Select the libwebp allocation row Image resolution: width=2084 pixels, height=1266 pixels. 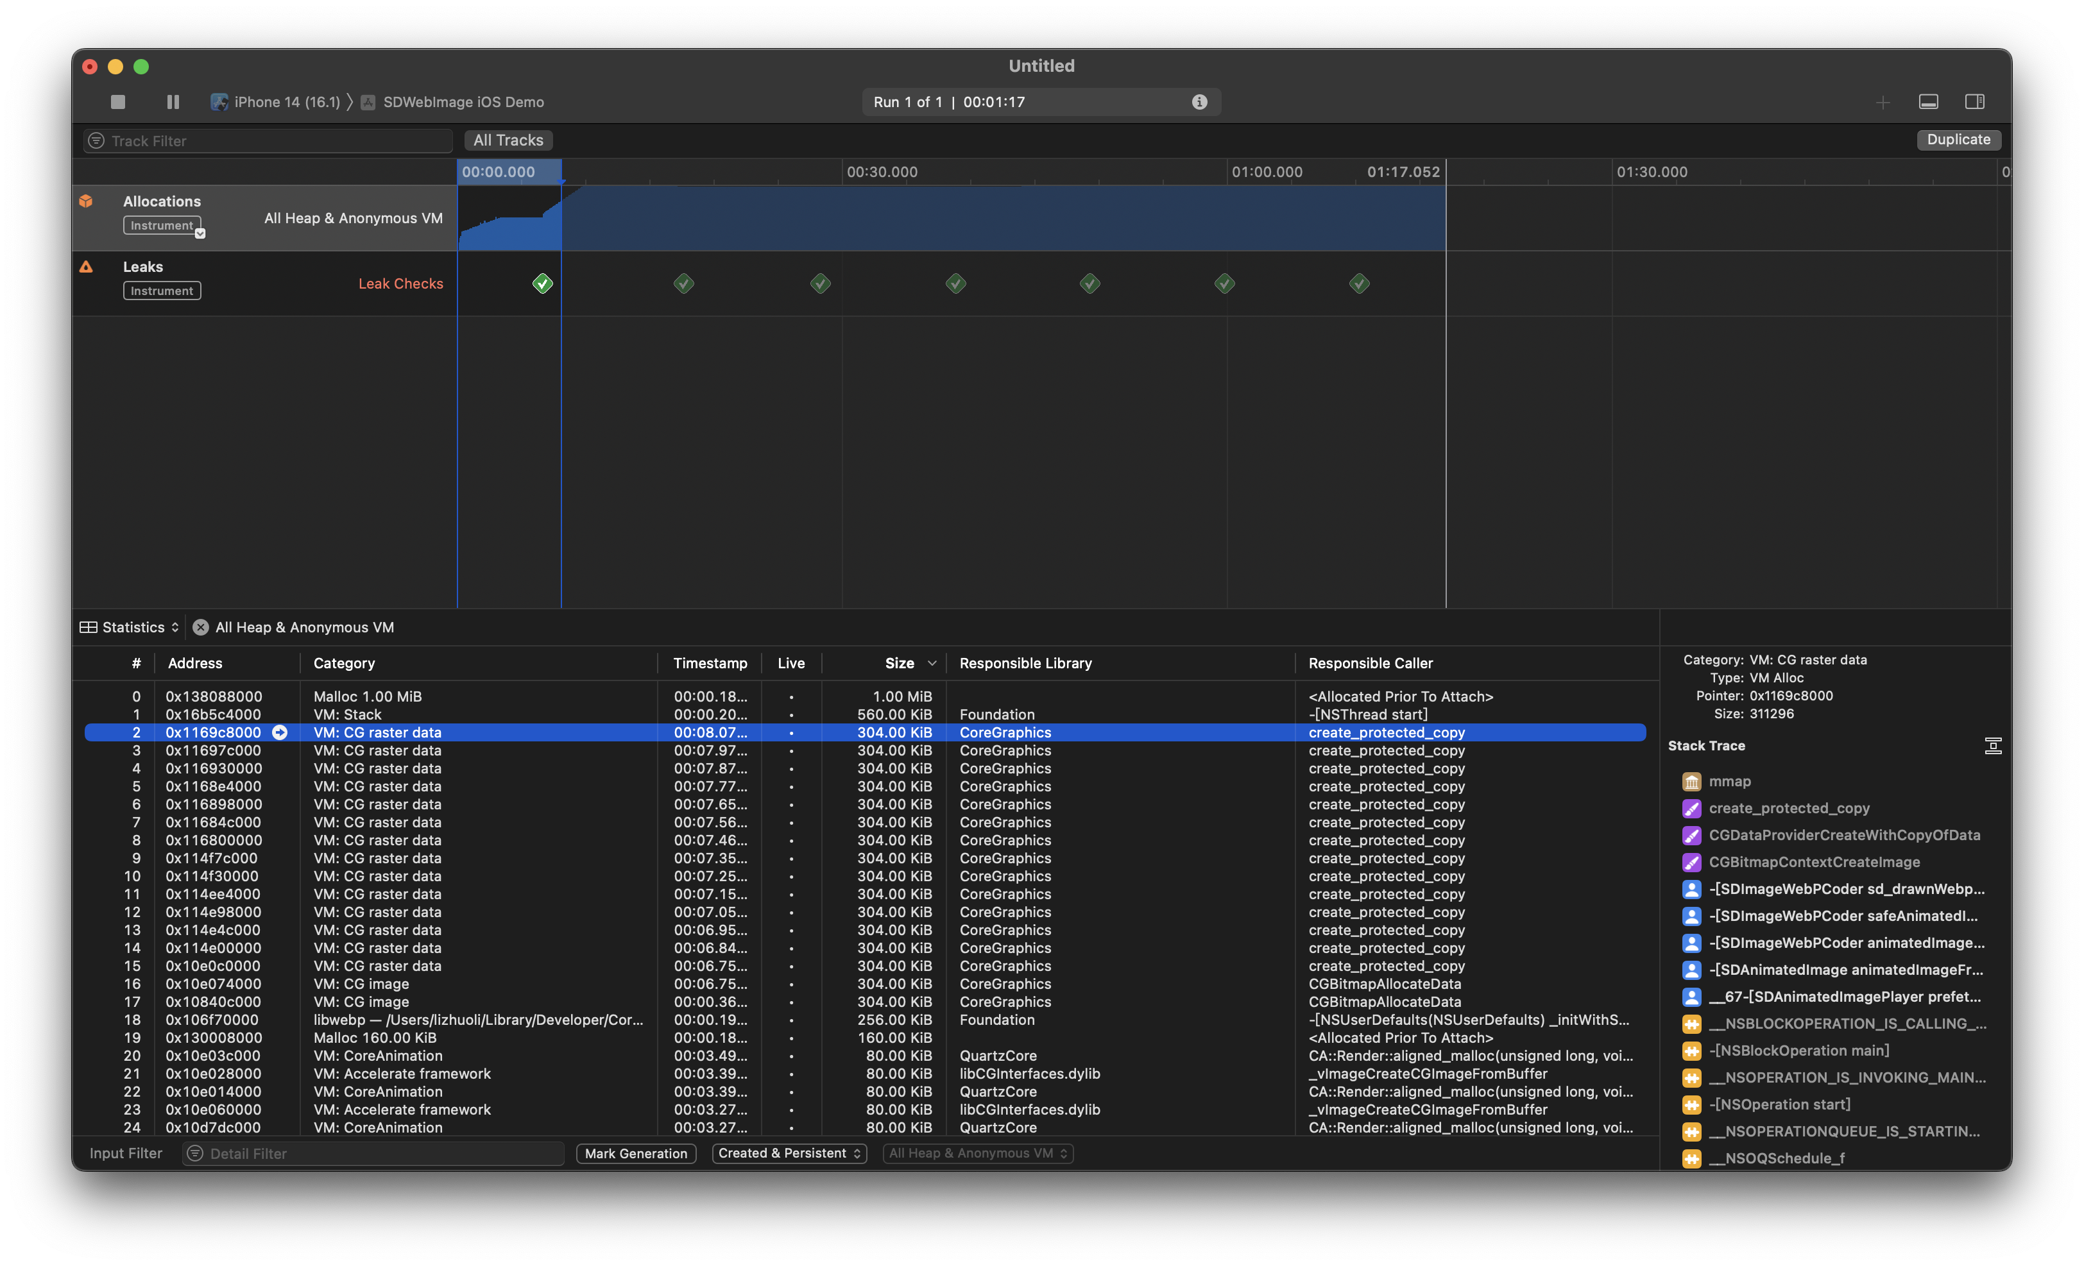tap(864, 1020)
